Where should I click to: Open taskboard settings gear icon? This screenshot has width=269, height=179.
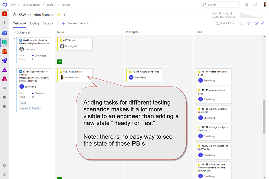coord(256,23)
